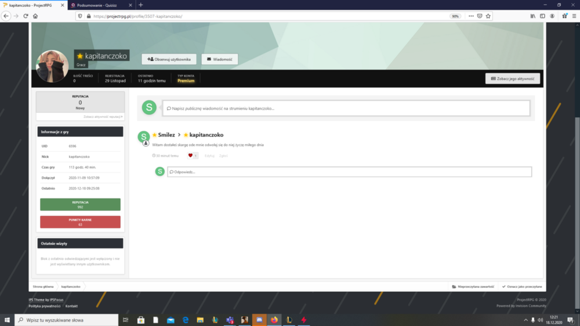Go back with the browser back arrow
This screenshot has height=326, width=580.
[6, 16]
